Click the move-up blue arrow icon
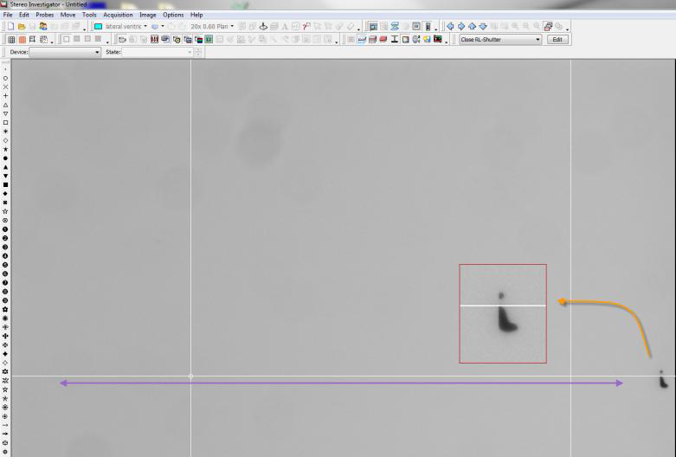This screenshot has height=457, width=676. pos(472,27)
